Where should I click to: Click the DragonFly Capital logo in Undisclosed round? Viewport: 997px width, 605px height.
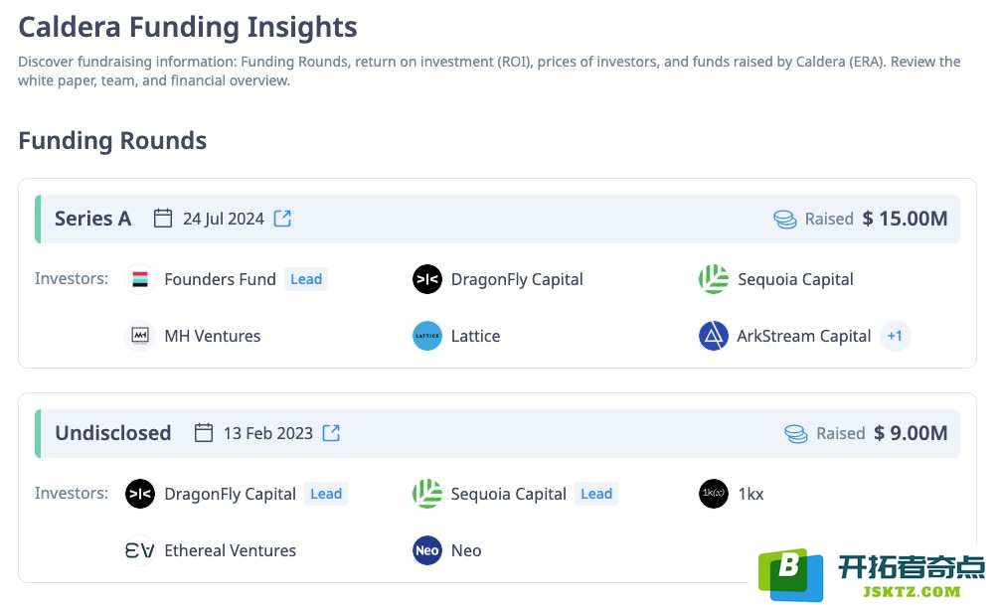pyautogui.click(x=140, y=494)
